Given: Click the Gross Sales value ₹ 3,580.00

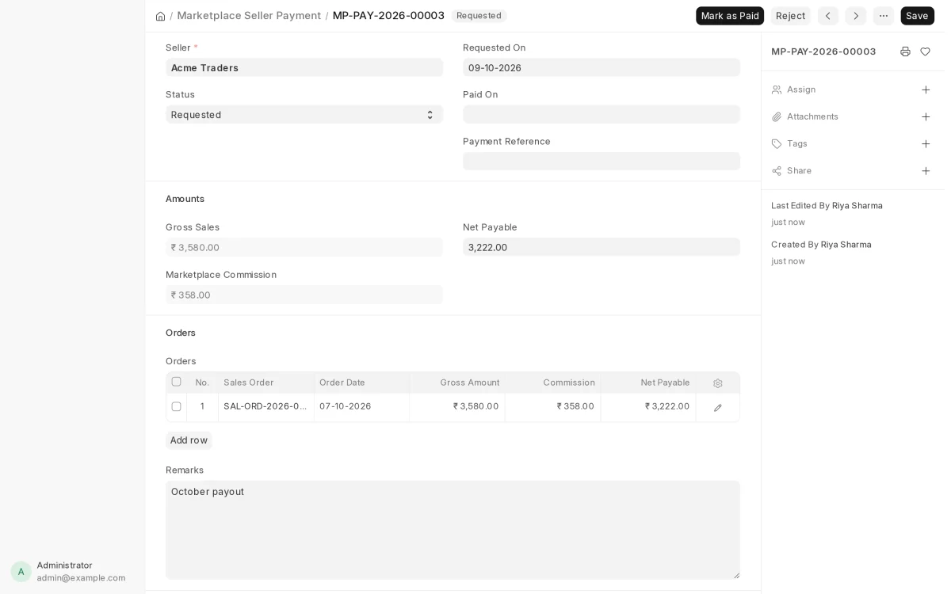Looking at the screenshot, I should click(304, 247).
